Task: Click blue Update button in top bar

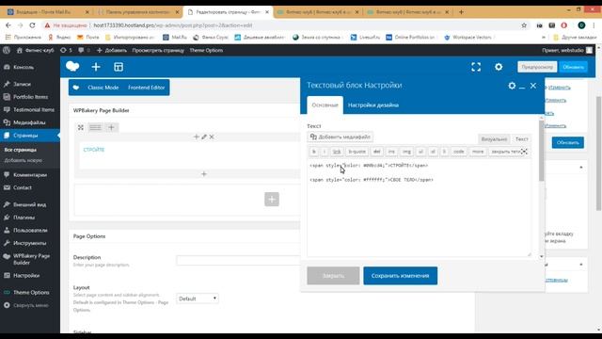Action: point(573,67)
